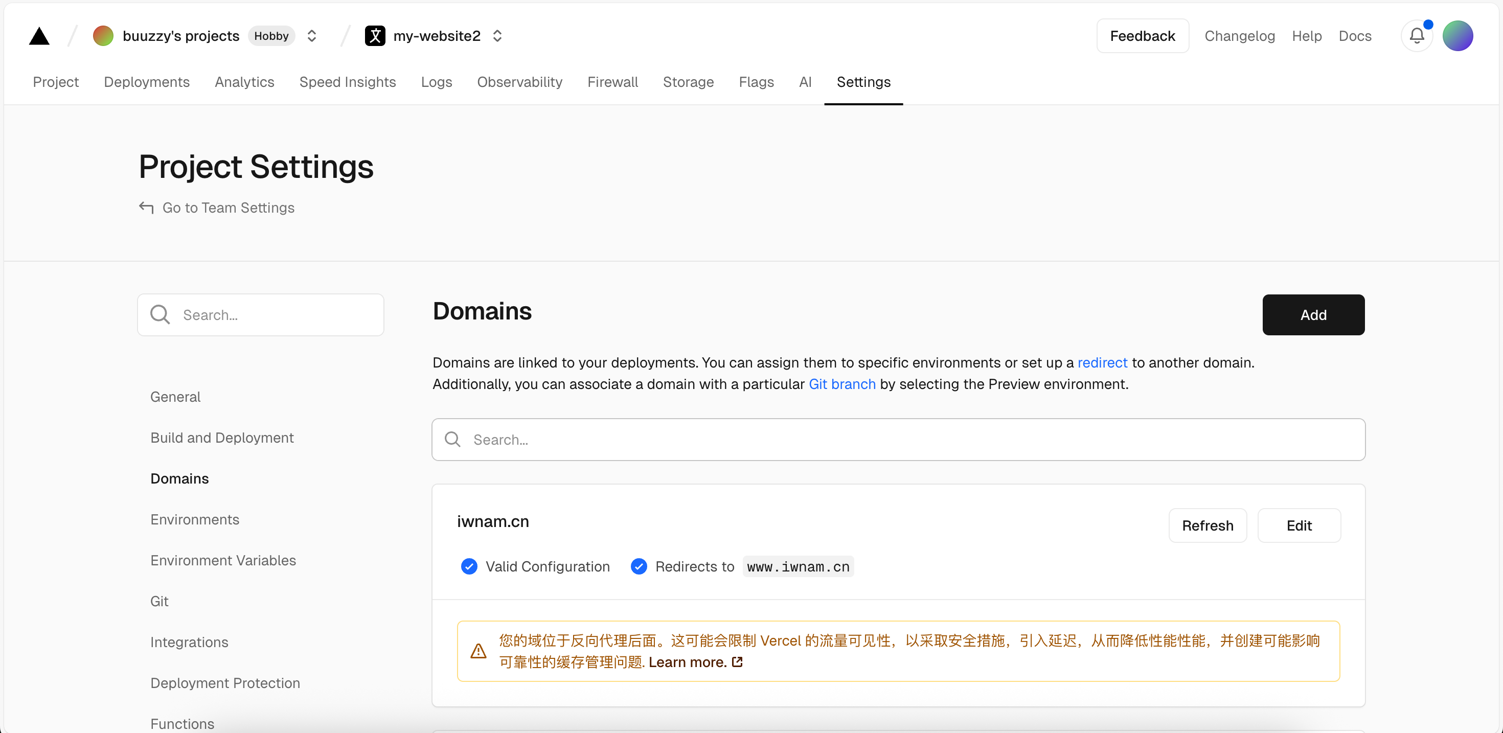The width and height of the screenshot is (1503, 733).
Task: Click the Hobby plan badge
Action: tap(271, 36)
